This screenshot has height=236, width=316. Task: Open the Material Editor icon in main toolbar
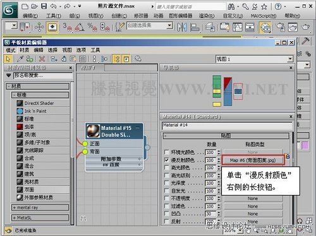265,27
